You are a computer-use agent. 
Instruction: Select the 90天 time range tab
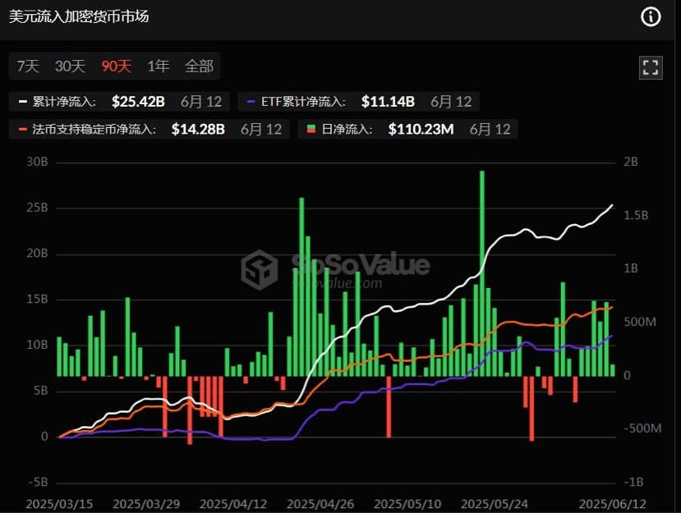(117, 66)
